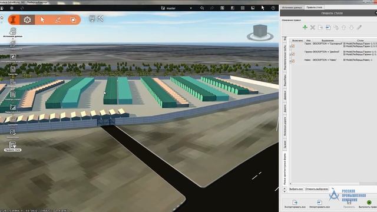Click the 'Отменить выбор всех' button

pos(317,189)
